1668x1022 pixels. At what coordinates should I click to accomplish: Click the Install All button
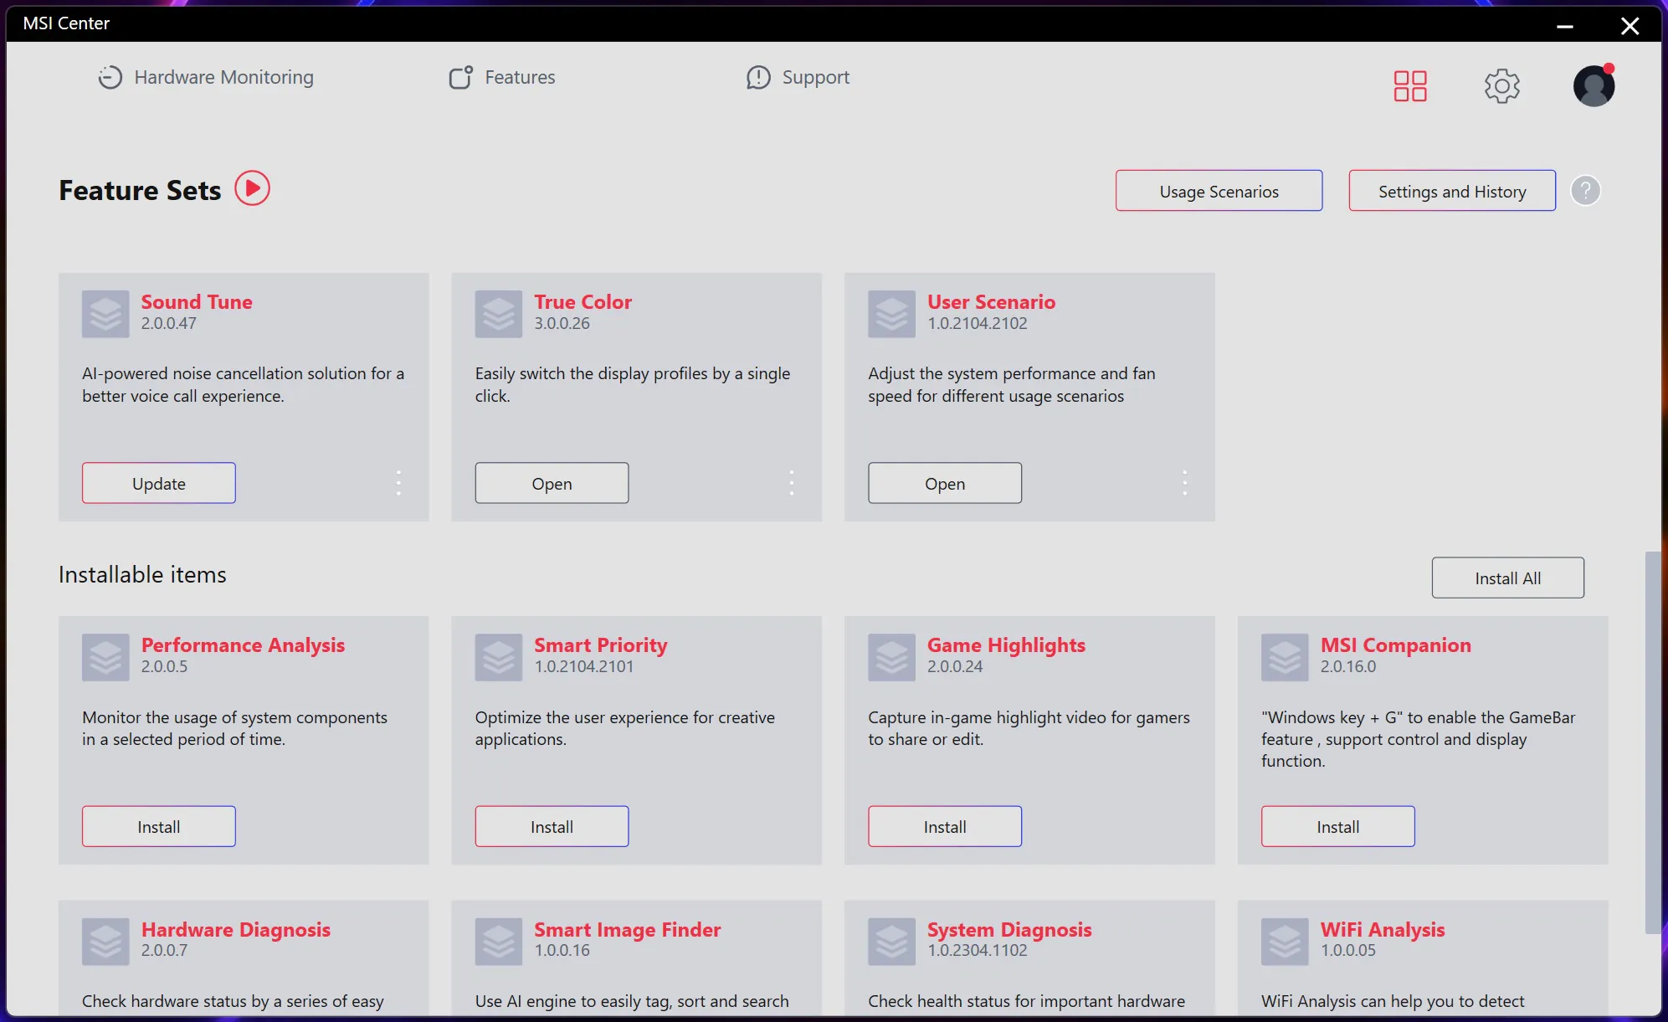pos(1507,578)
